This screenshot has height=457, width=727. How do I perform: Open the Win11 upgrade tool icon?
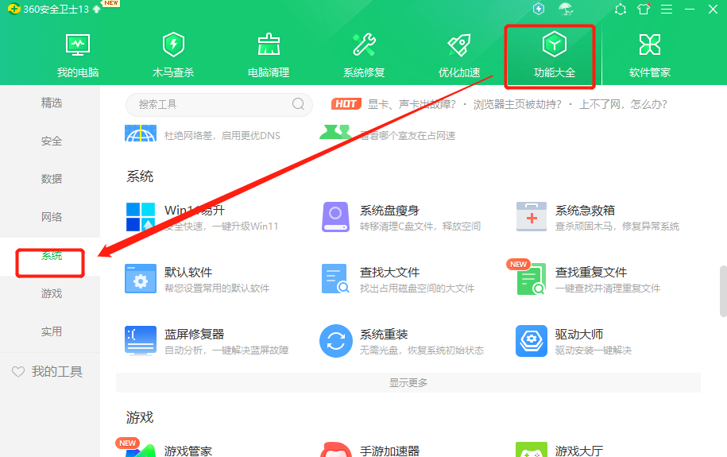pyautogui.click(x=141, y=217)
